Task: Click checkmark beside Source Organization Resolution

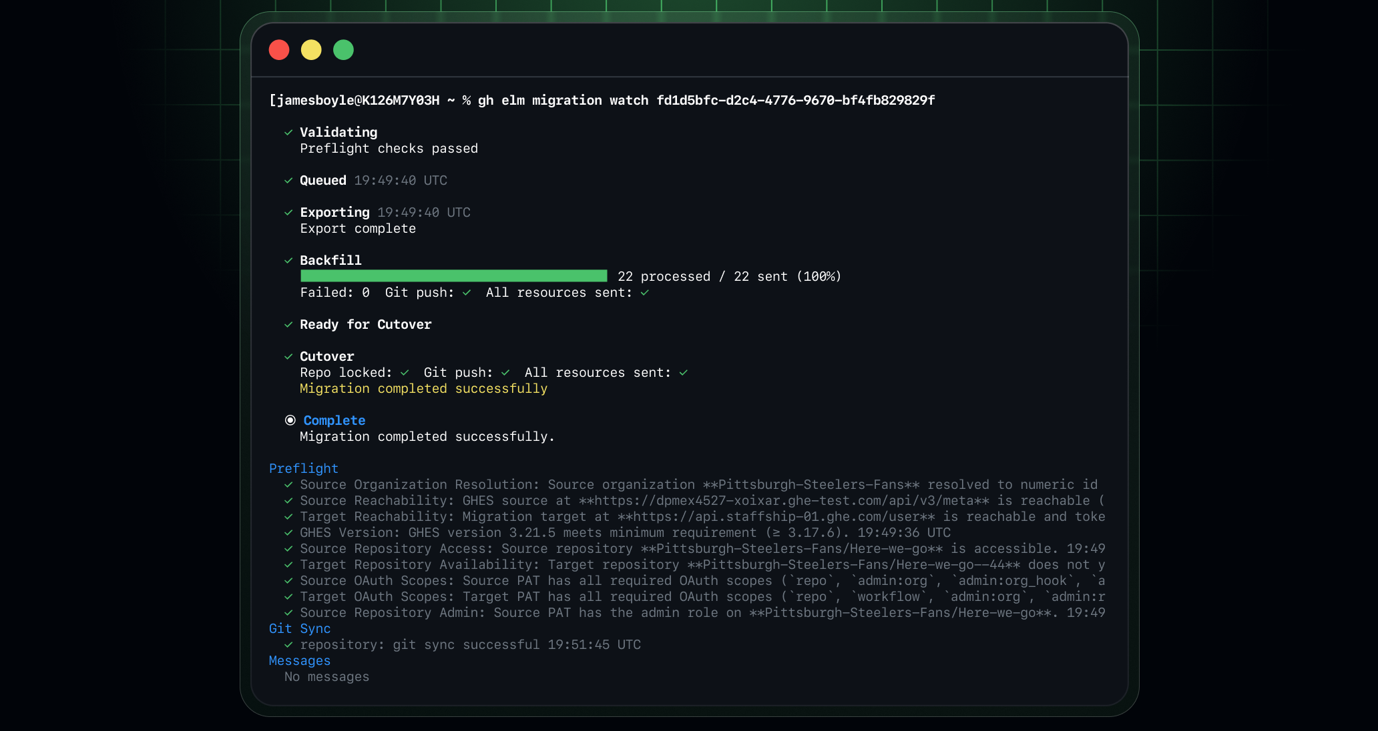Action: point(288,485)
